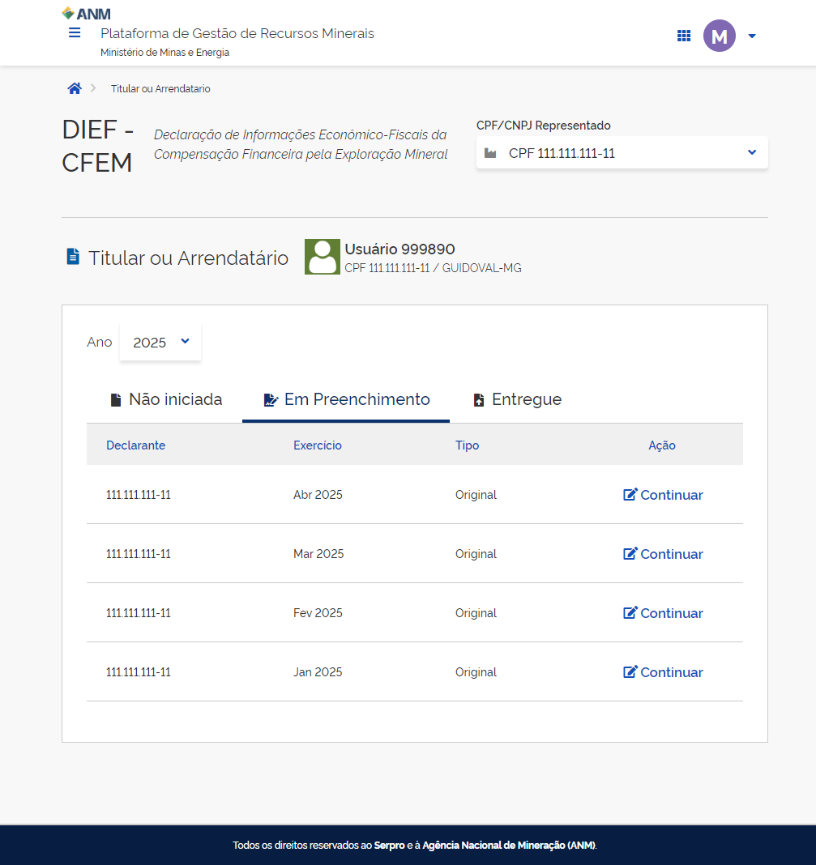Click the Titular ou Arrendatario breadcrumb

[x=160, y=89]
